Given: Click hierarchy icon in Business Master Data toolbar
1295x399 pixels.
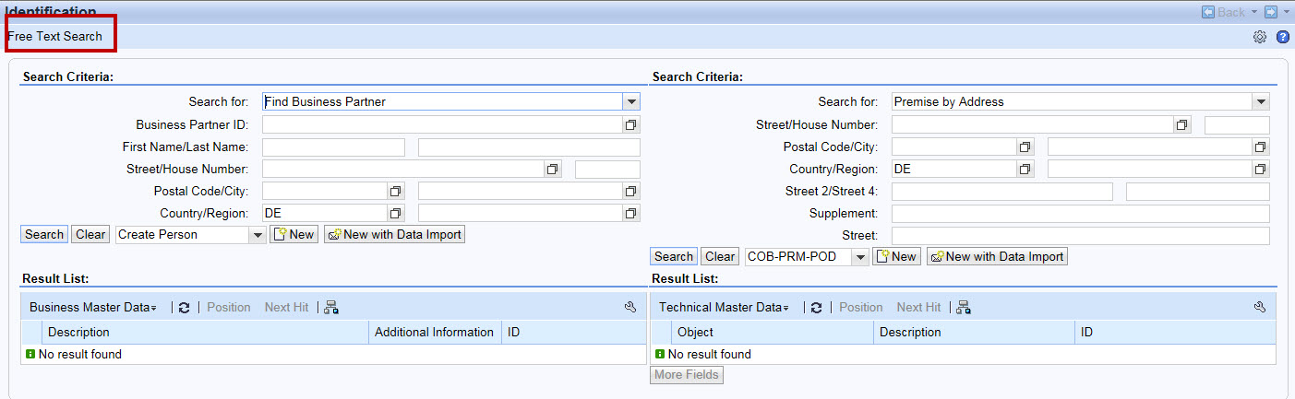Looking at the screenshot, I should pos(332,308).
